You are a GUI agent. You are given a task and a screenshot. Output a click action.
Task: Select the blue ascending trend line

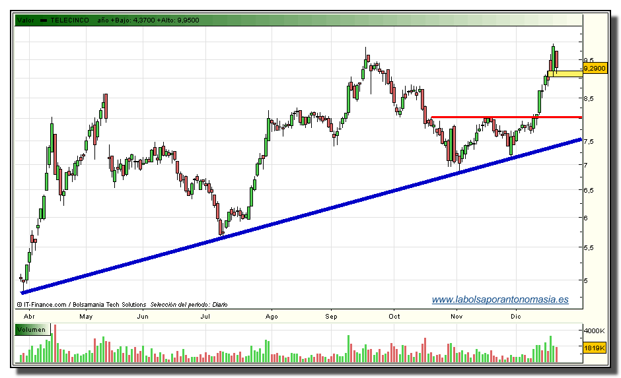click(297, 215)
